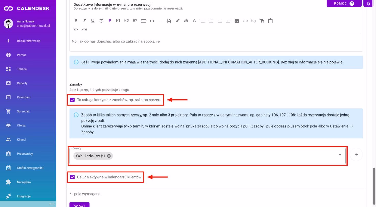Set paragraph style with the P icon
Image resolution: width=376 pixels, height=207 pixels.
pos(110,21)
